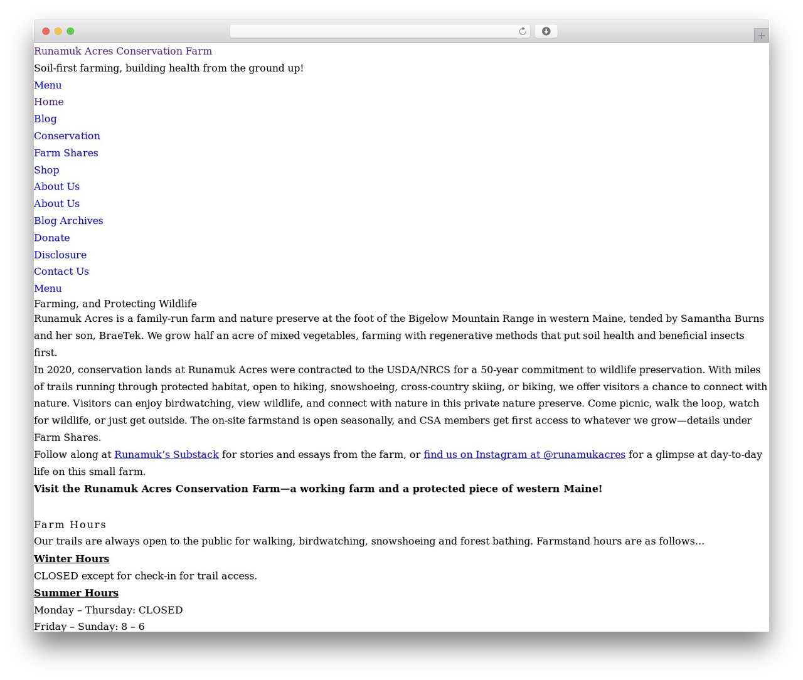This screenshot has width=803, height=680.
Task: Select the Donate link
Action: coord(52,238)
